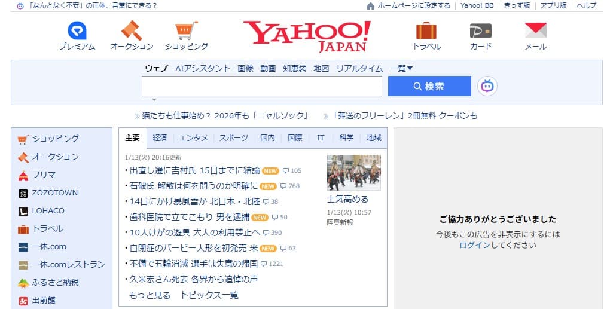This screenshot has width=607, height=309.
Task: Open the Shopping cart icon in header
Action: tap(186, 30)
